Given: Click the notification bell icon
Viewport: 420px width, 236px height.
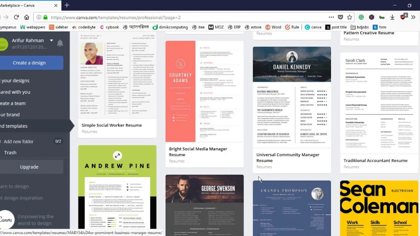Looking at the screenshot, I should pos(60,43).
